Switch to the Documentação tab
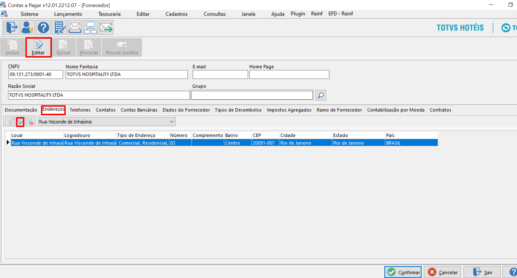 [x=21, y=110]
